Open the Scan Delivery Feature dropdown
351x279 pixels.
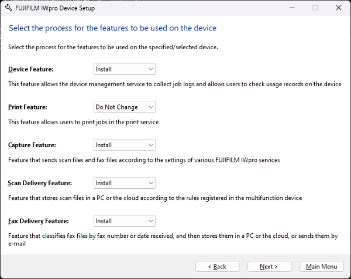[125, 183]
